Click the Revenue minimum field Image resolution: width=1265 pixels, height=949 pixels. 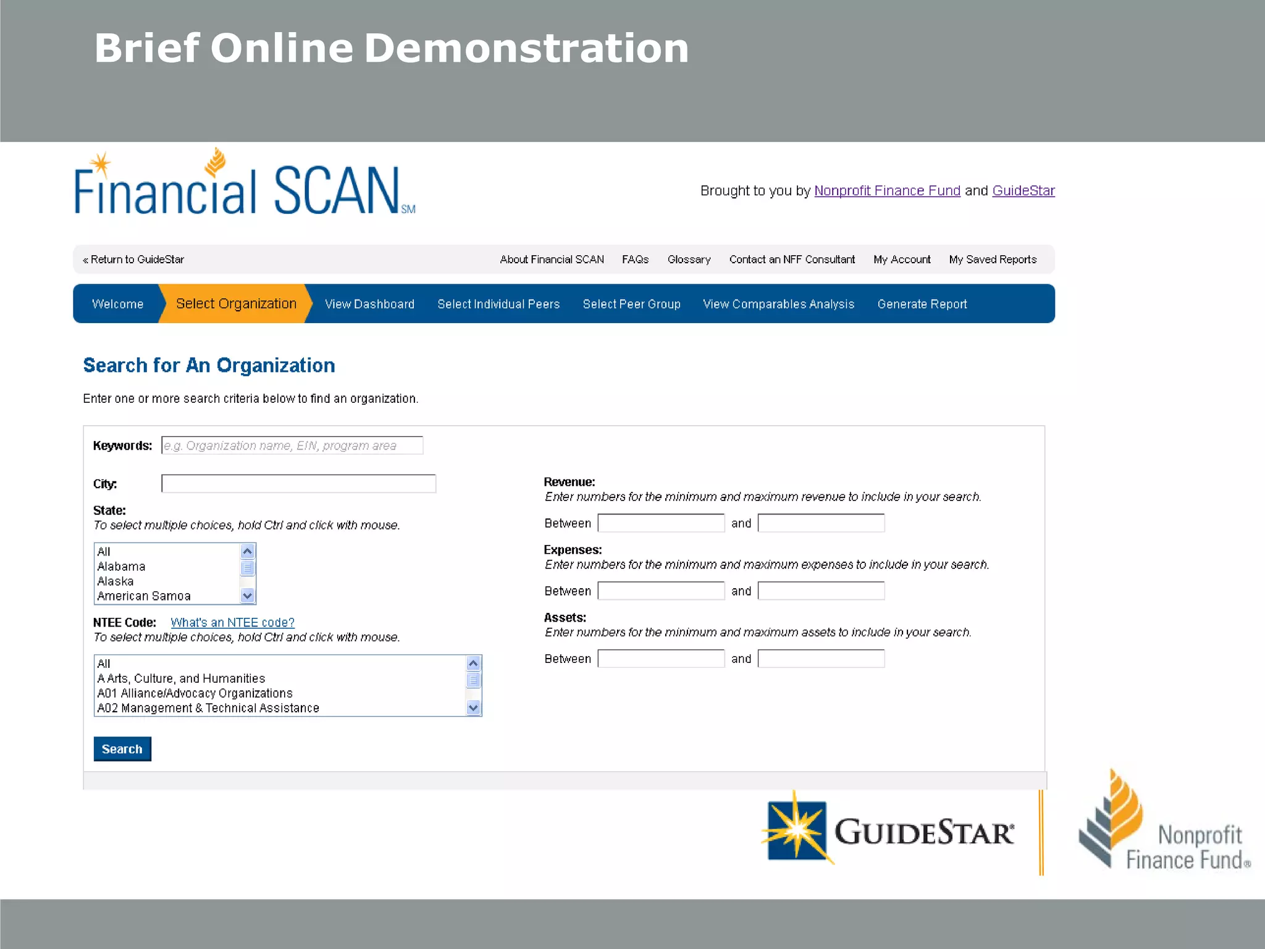click(661, 523)
